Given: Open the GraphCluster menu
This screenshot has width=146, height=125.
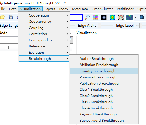Looking at the screenshot, I should point(102,9).
